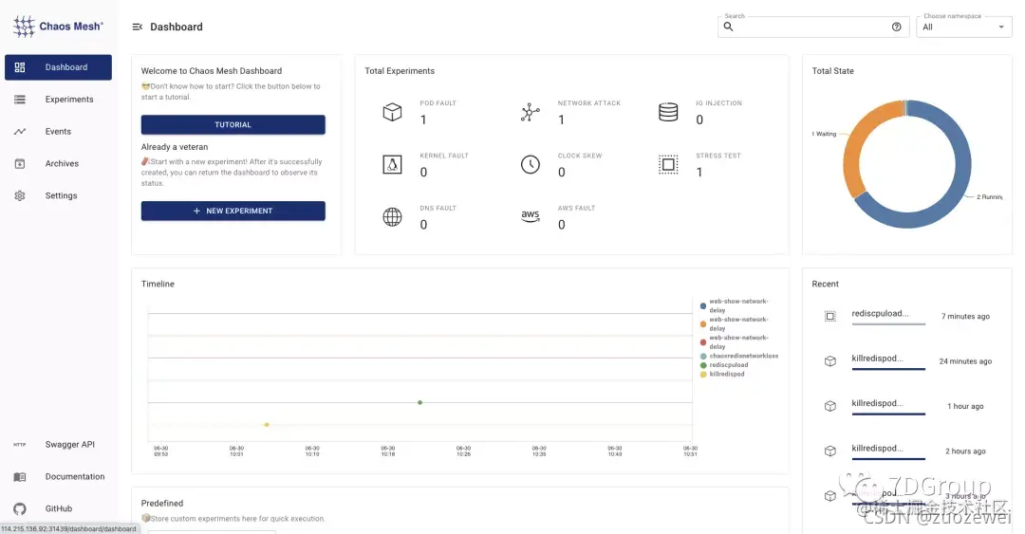
Task: Open Archives from the sidebar
Action: click(x=58, y=163)
